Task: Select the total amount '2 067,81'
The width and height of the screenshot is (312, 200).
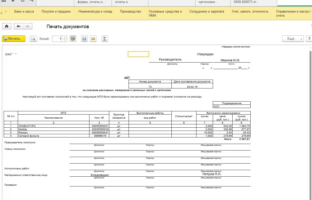Action: pos(245,139)
